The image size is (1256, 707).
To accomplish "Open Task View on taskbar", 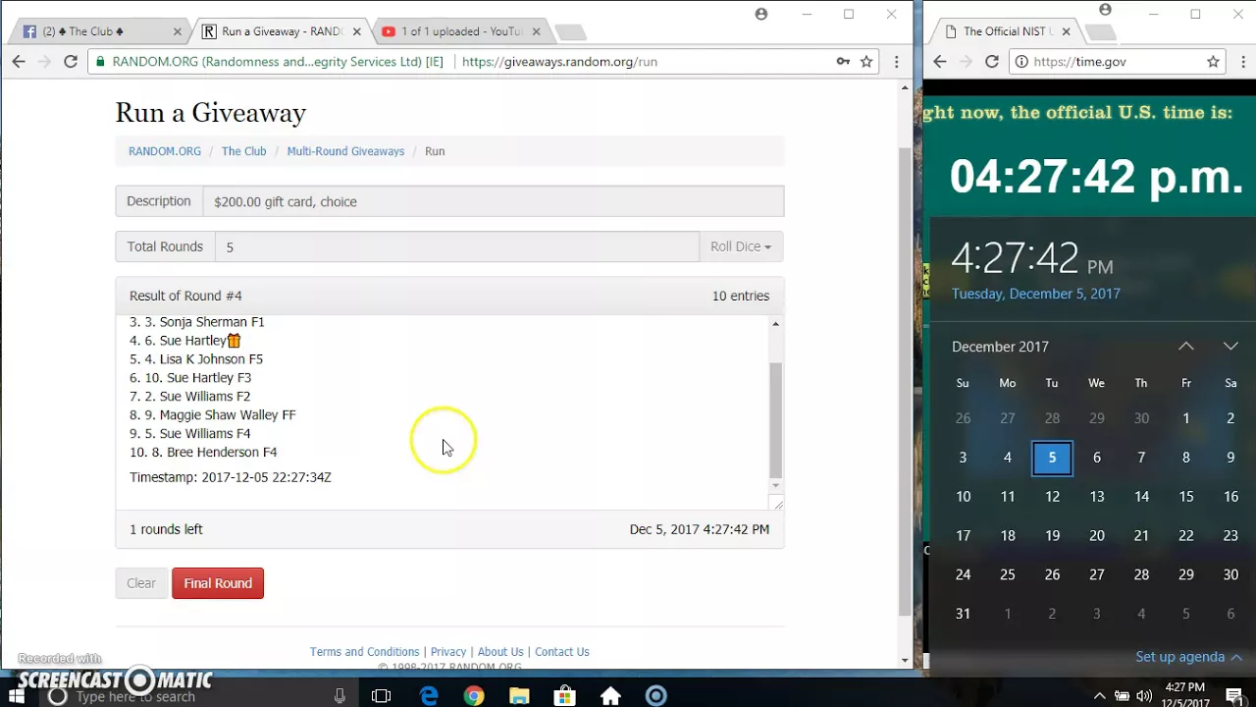I will (382, 696).
